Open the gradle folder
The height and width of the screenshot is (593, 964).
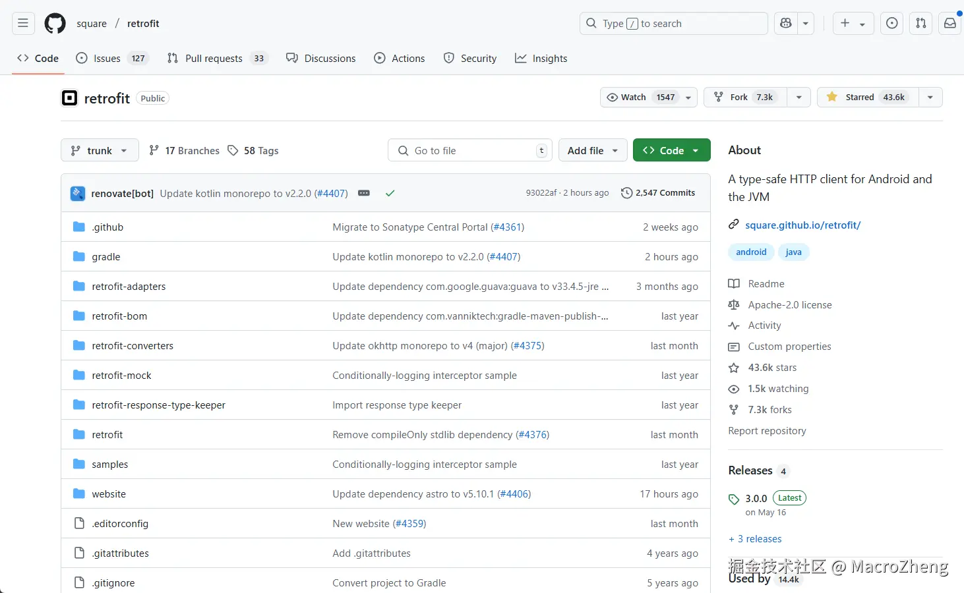(106, 256)
